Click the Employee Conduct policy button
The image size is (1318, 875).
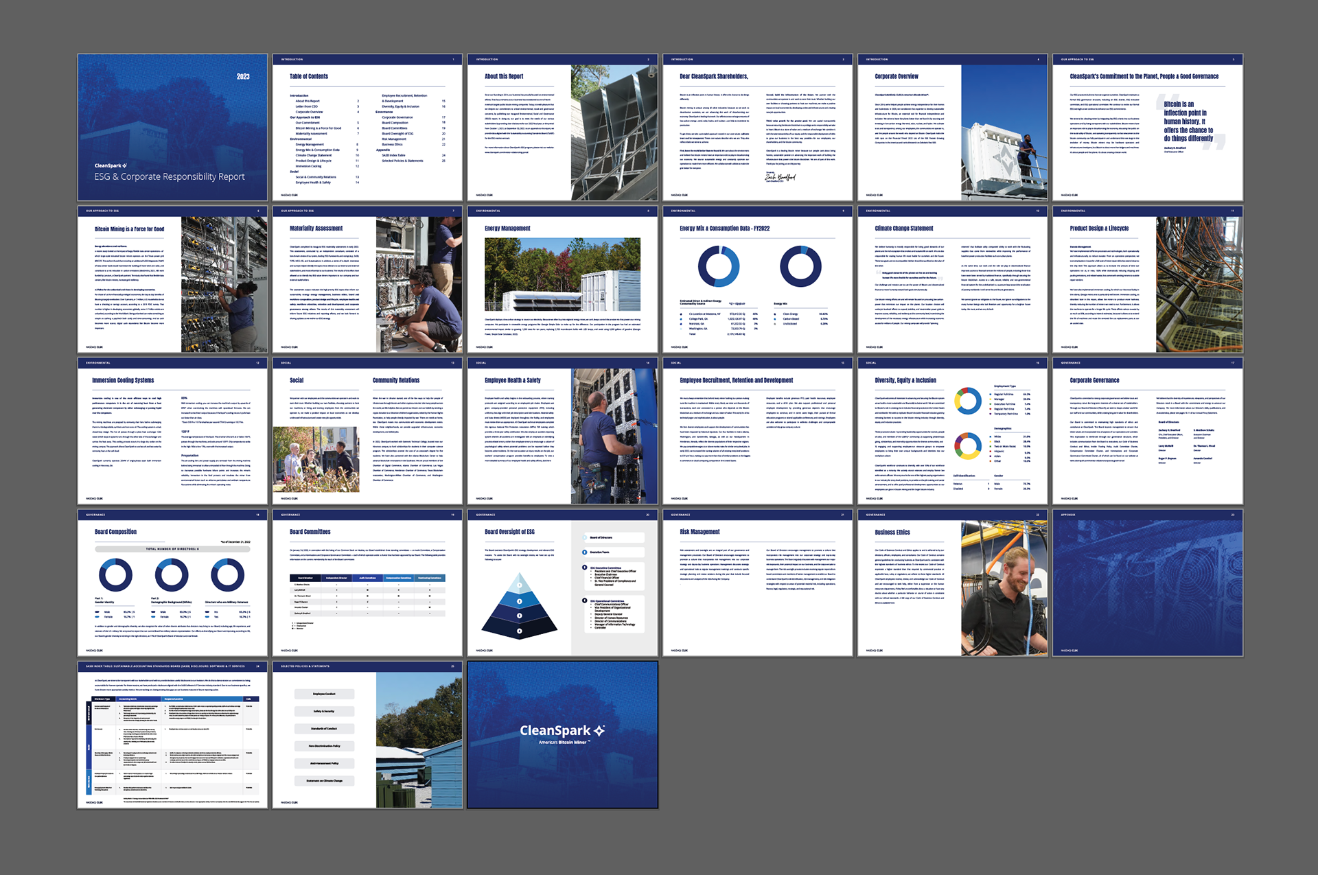324,694
